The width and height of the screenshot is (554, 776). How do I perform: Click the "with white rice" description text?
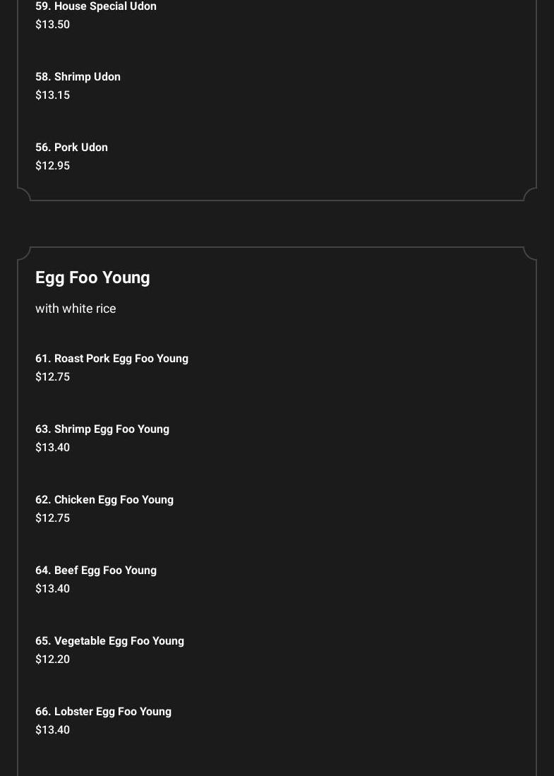(x=76, y=309)
